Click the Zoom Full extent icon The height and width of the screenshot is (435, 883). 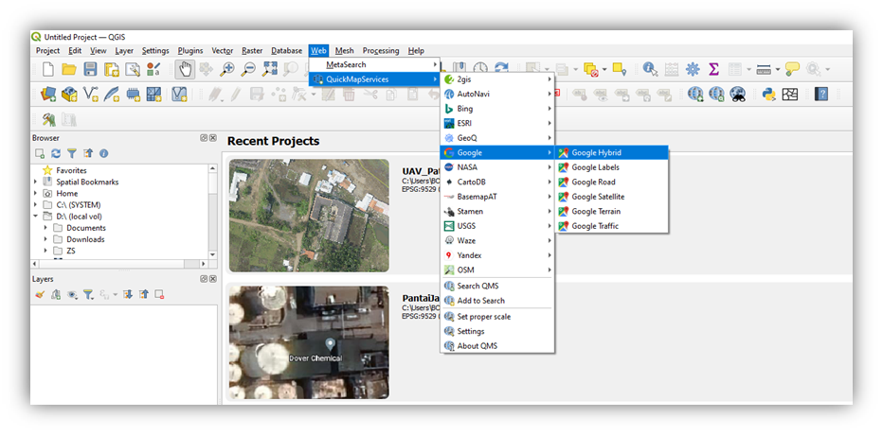tap(270, 69)
